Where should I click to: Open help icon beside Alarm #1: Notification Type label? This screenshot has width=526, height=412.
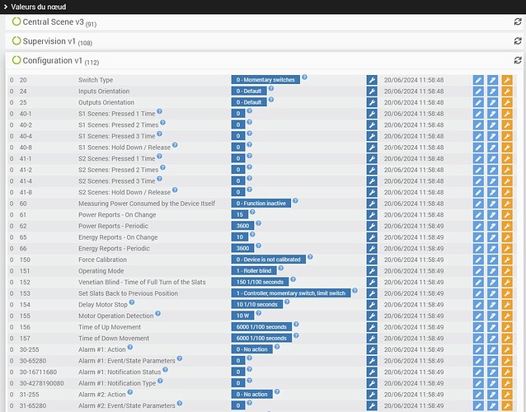pyautogui.click(x=160, y=381)
